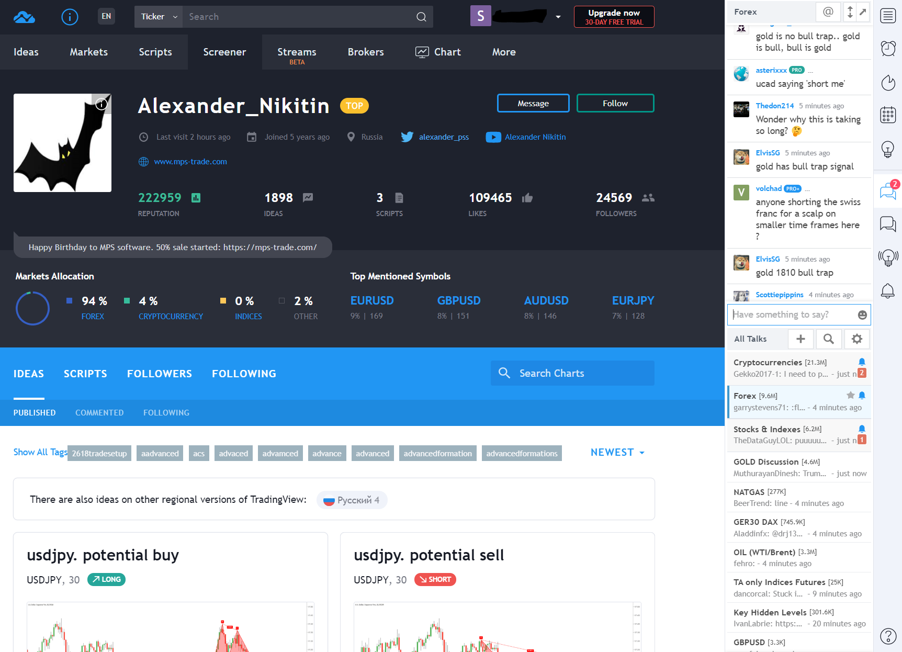Viewport: 902px width, 652px height.
Task: Click the Cryptocurrency green allocation swatch
Action: [127, 300]
